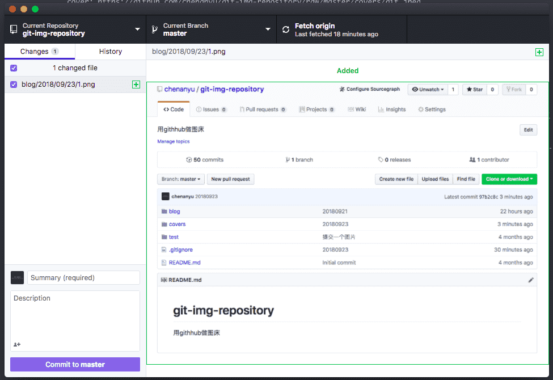
Task: Click the Edit description button
Action: tap(528, 130)
